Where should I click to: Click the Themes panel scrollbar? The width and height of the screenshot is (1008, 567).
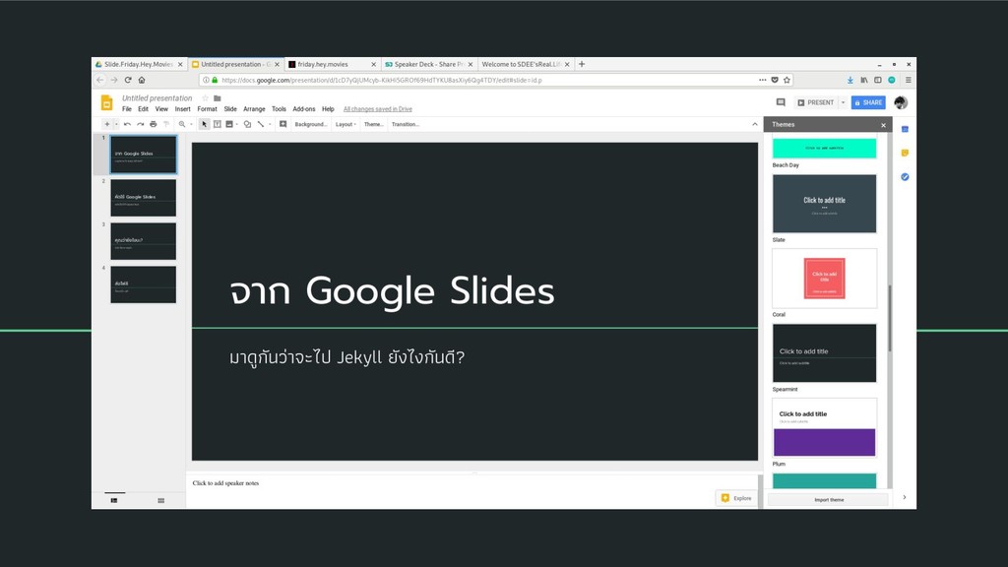pyautogui.click(x=890, y=318)
